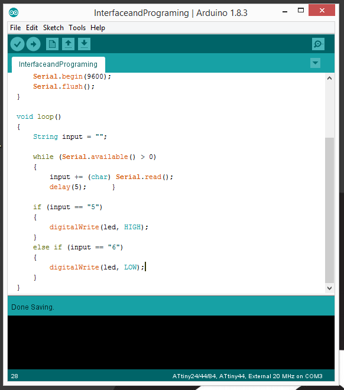Click the 'void loop()' line
Screen dimensions: 344x390
[39, 116]
